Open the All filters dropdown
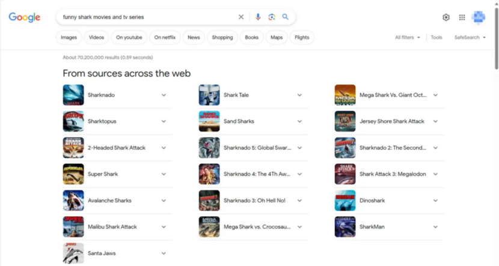Screen dimensions: 499x266 [408, 37]
